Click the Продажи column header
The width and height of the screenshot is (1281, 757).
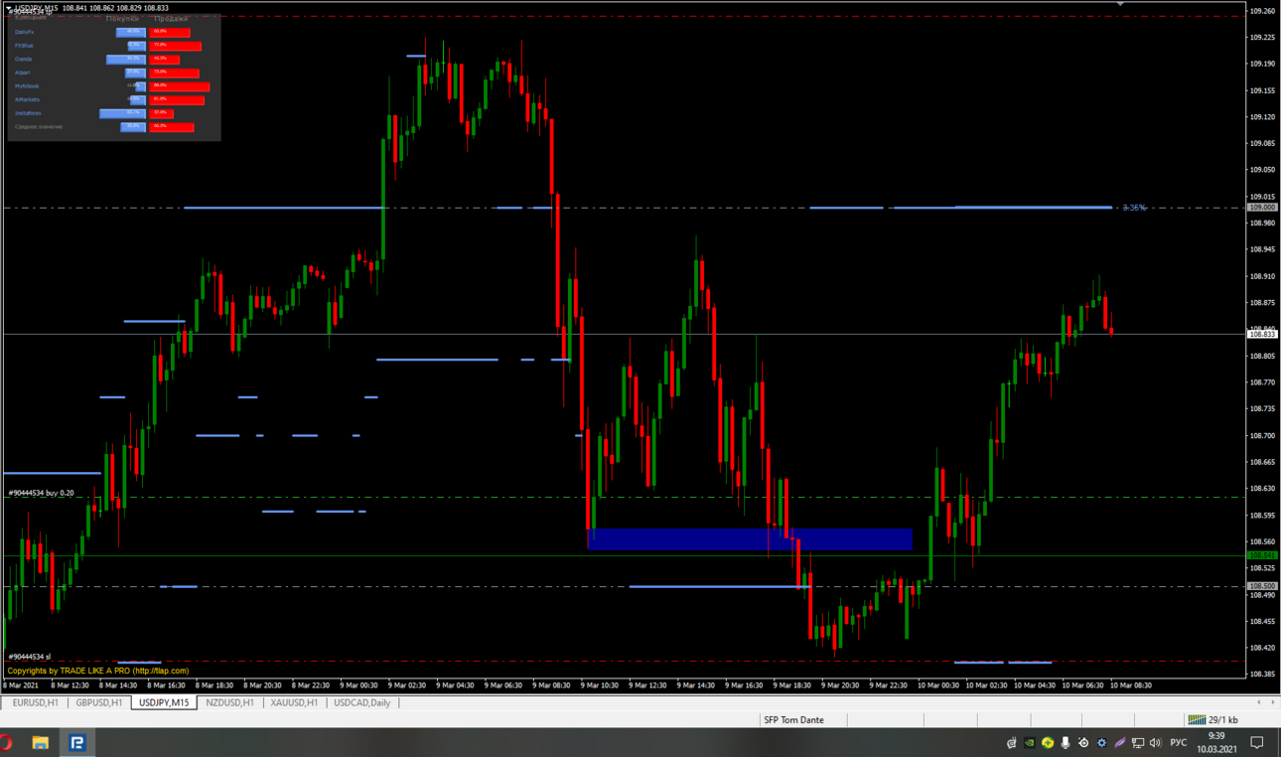point(170,18)
